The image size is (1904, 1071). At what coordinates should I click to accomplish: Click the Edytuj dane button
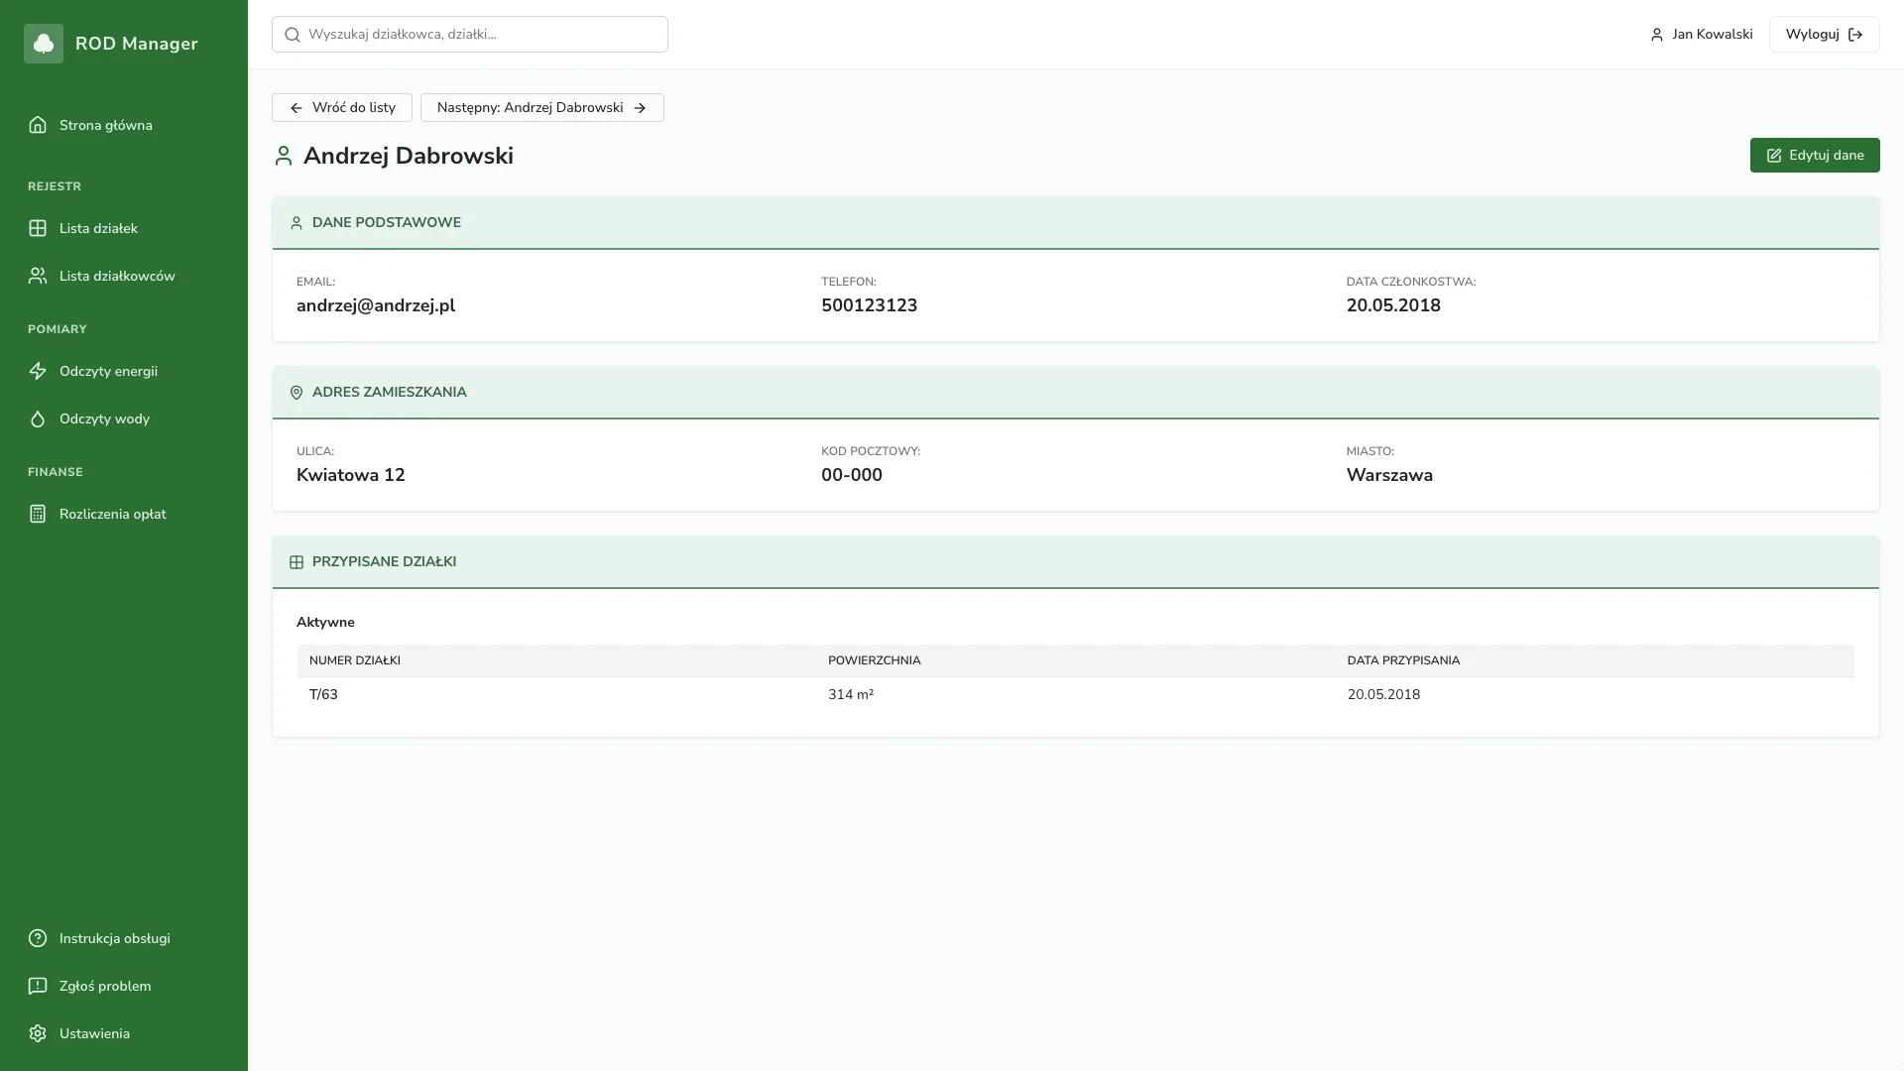[1814, 156]
